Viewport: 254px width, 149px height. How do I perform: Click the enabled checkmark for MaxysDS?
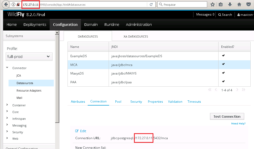coord(223,73)
